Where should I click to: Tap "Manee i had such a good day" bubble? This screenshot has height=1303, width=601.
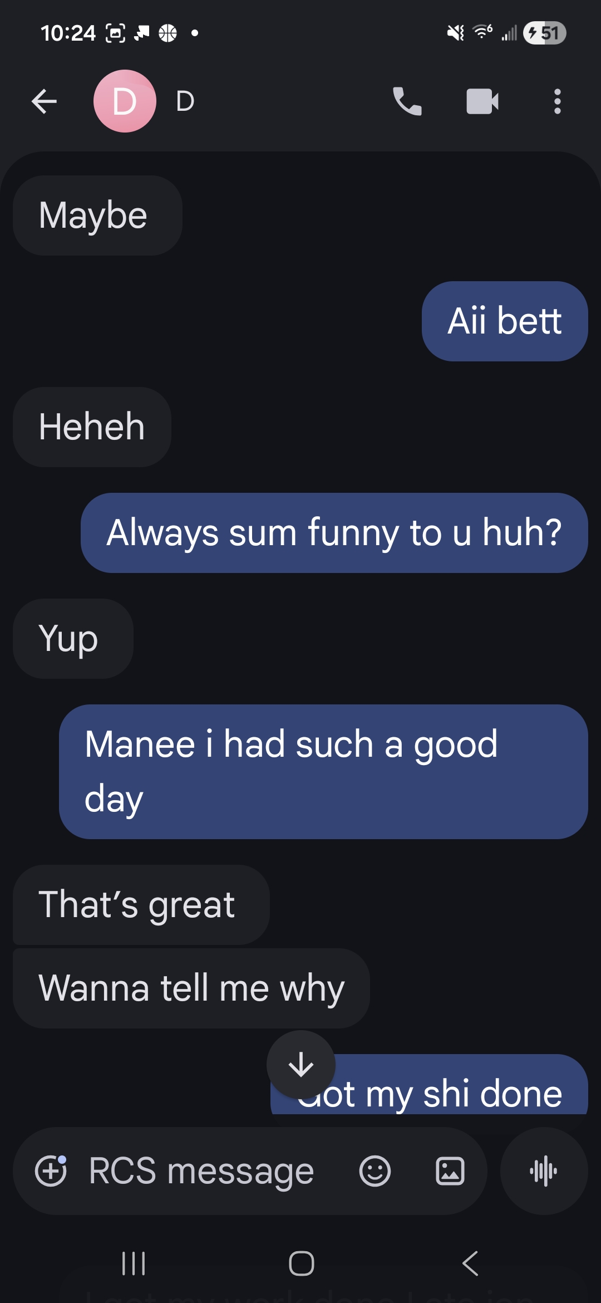point(323,771)
